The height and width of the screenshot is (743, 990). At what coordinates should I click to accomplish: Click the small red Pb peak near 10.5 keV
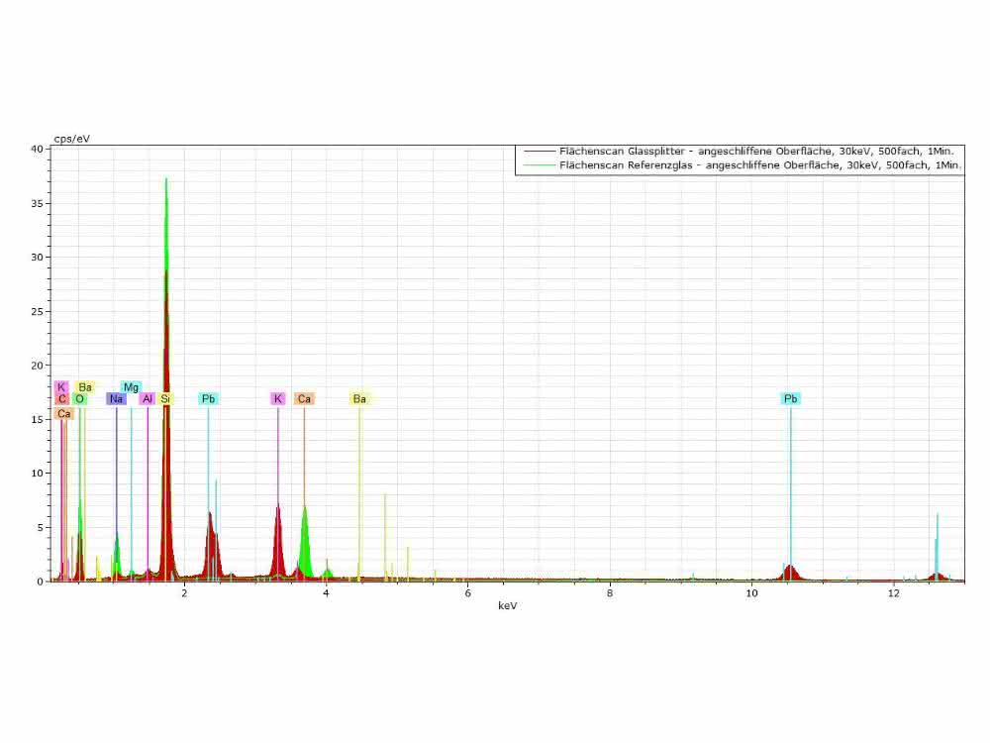click(x=789, y=573)
